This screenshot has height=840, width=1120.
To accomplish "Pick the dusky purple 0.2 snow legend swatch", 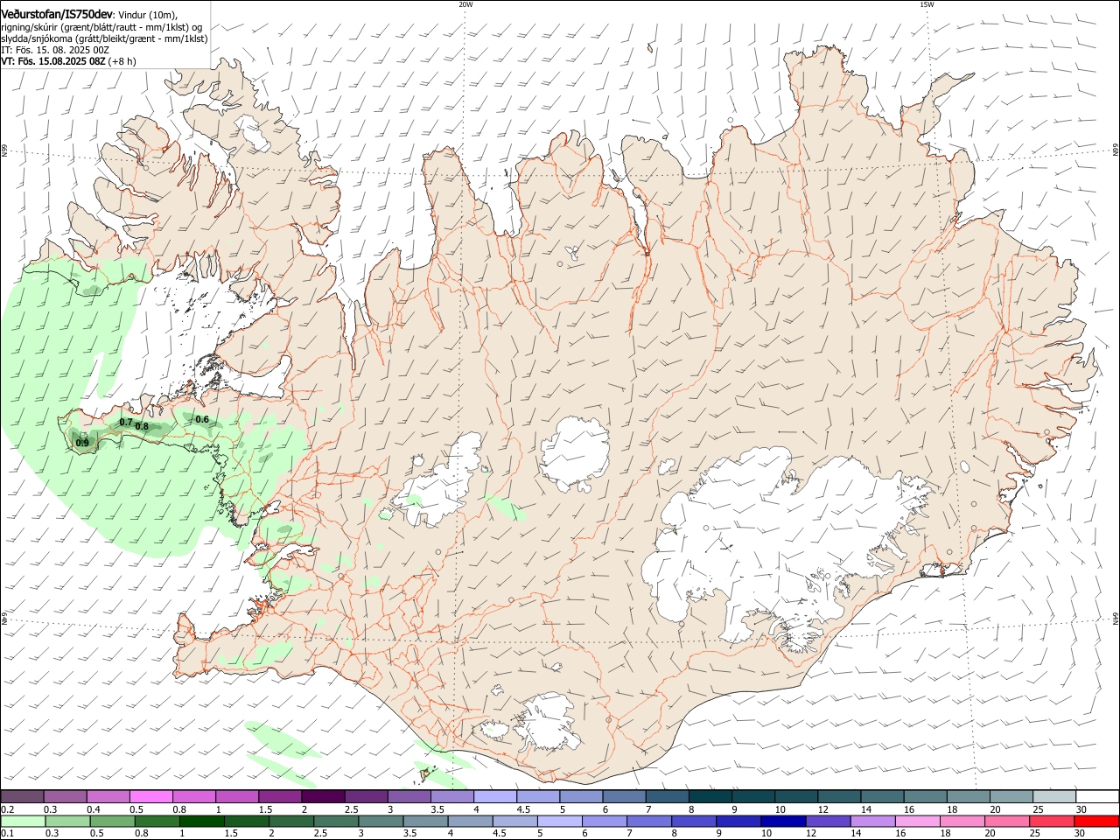I will pos(22,796).
